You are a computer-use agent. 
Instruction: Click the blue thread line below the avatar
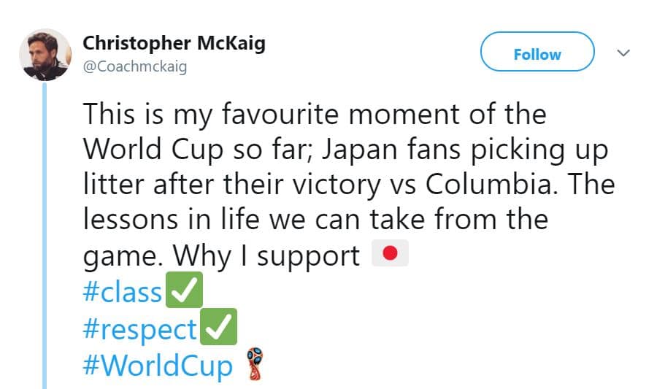click(x=45, y=234)
